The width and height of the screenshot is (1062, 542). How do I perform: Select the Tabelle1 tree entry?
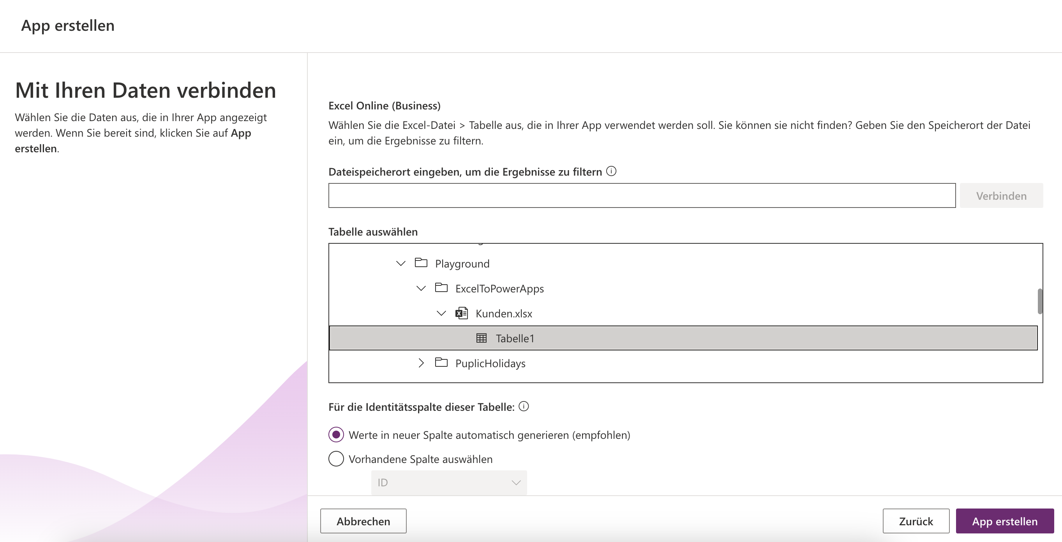click(683, 338)
